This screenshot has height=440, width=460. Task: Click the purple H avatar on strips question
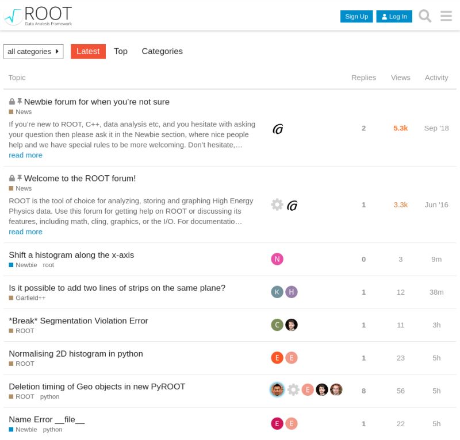point(292,292)
